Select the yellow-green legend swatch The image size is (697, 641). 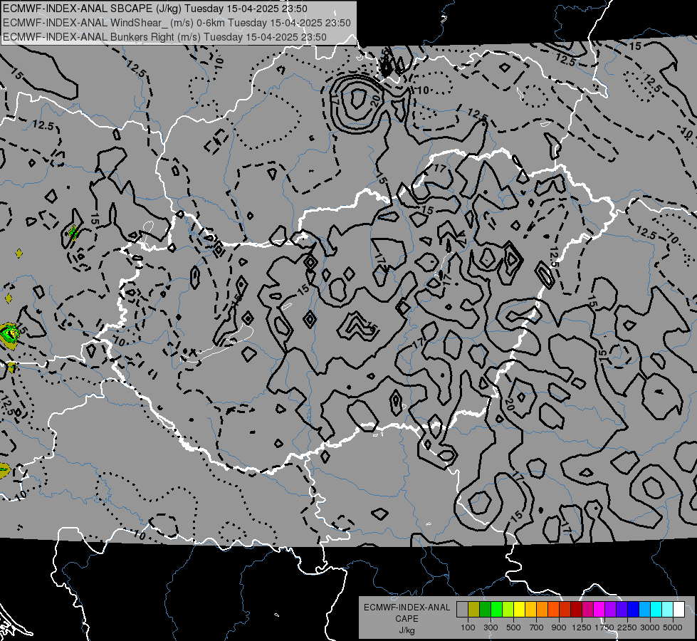pyautogui.click(x=508, y=610)
